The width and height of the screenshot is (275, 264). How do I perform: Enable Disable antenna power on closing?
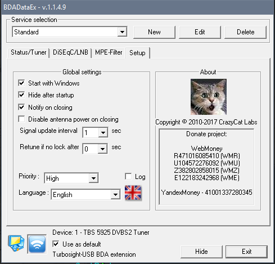pos(21,119)
